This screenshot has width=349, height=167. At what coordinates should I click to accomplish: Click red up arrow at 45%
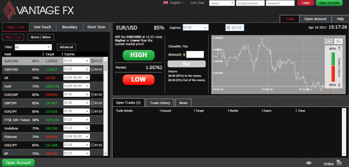tap(339, 48)
